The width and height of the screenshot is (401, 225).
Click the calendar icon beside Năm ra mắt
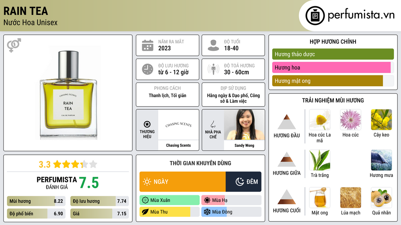(148, 45)
